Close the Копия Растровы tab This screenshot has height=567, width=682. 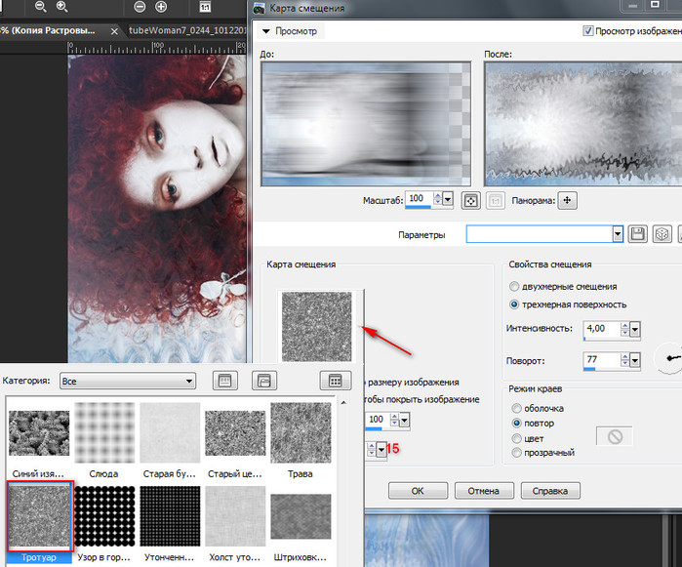coord(114,31)
